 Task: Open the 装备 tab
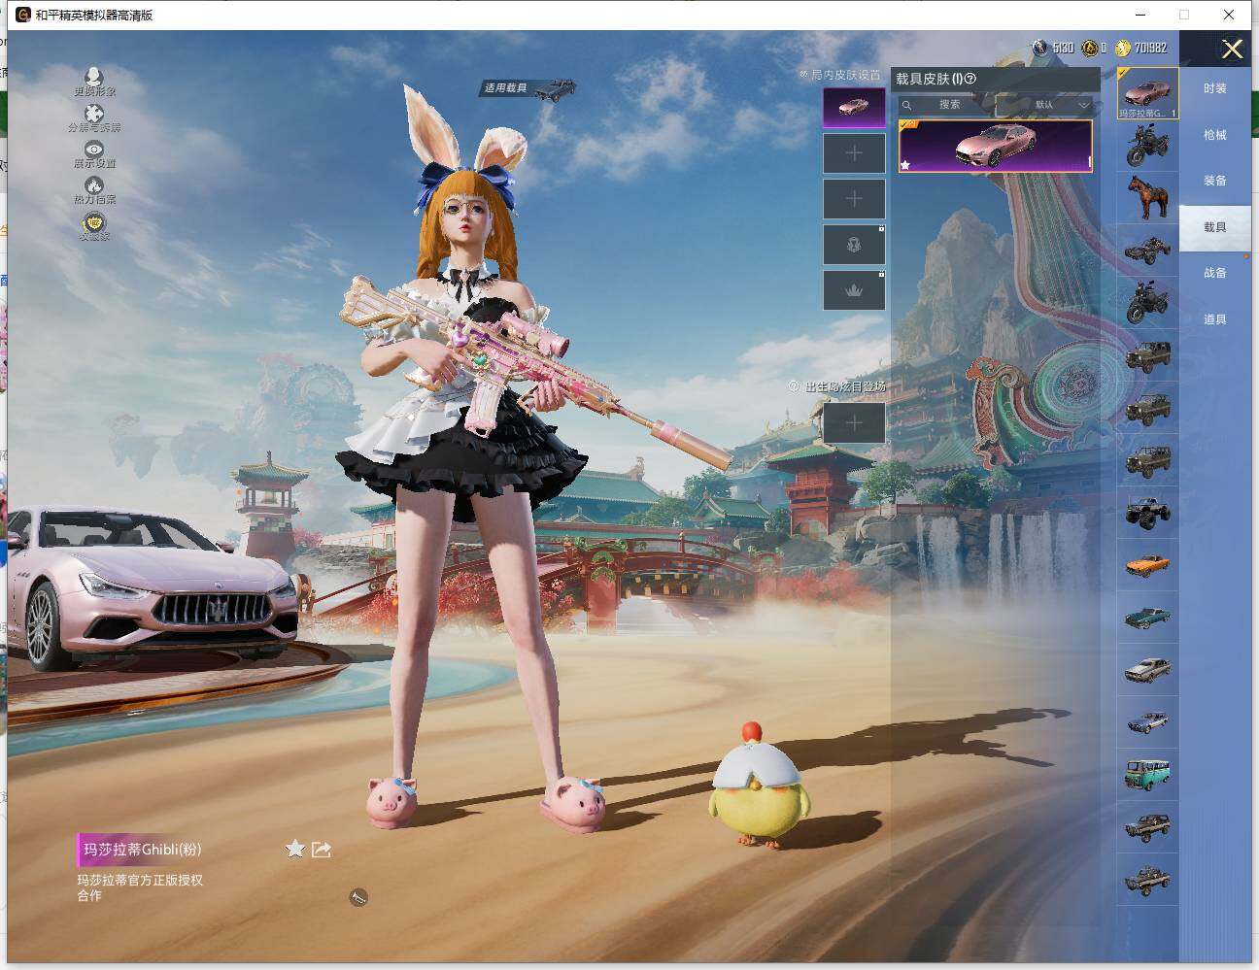(x=1214, y=181)
